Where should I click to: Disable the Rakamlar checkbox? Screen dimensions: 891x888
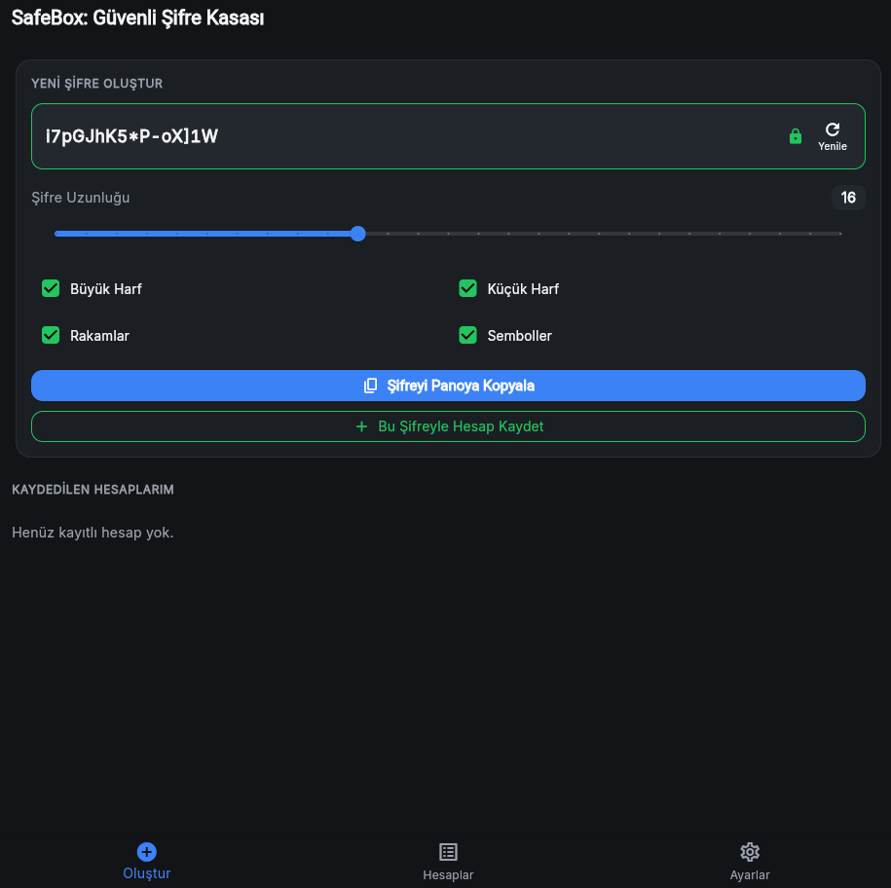pos(51,335)
